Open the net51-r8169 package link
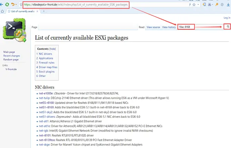 click(46, 107)
